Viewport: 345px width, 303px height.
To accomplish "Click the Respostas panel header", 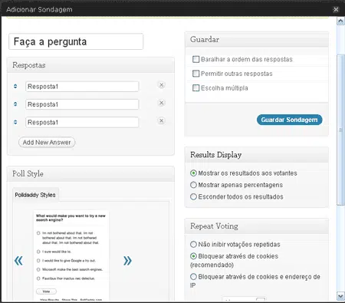I will click(90, 65).
